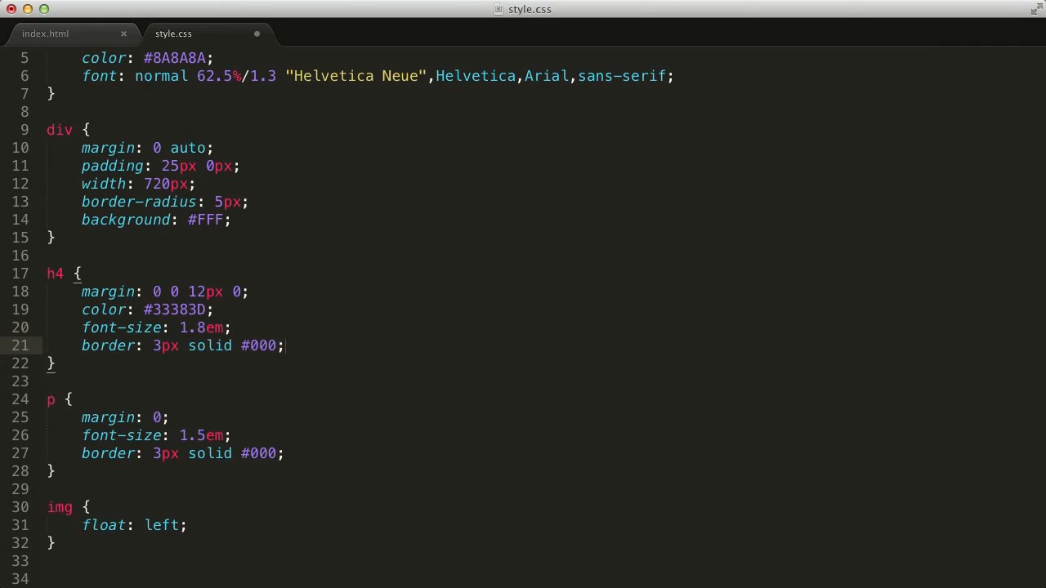Click the closing brace on line 32
The width and height of the screenshot is (1046, 588).
[51, 543]
